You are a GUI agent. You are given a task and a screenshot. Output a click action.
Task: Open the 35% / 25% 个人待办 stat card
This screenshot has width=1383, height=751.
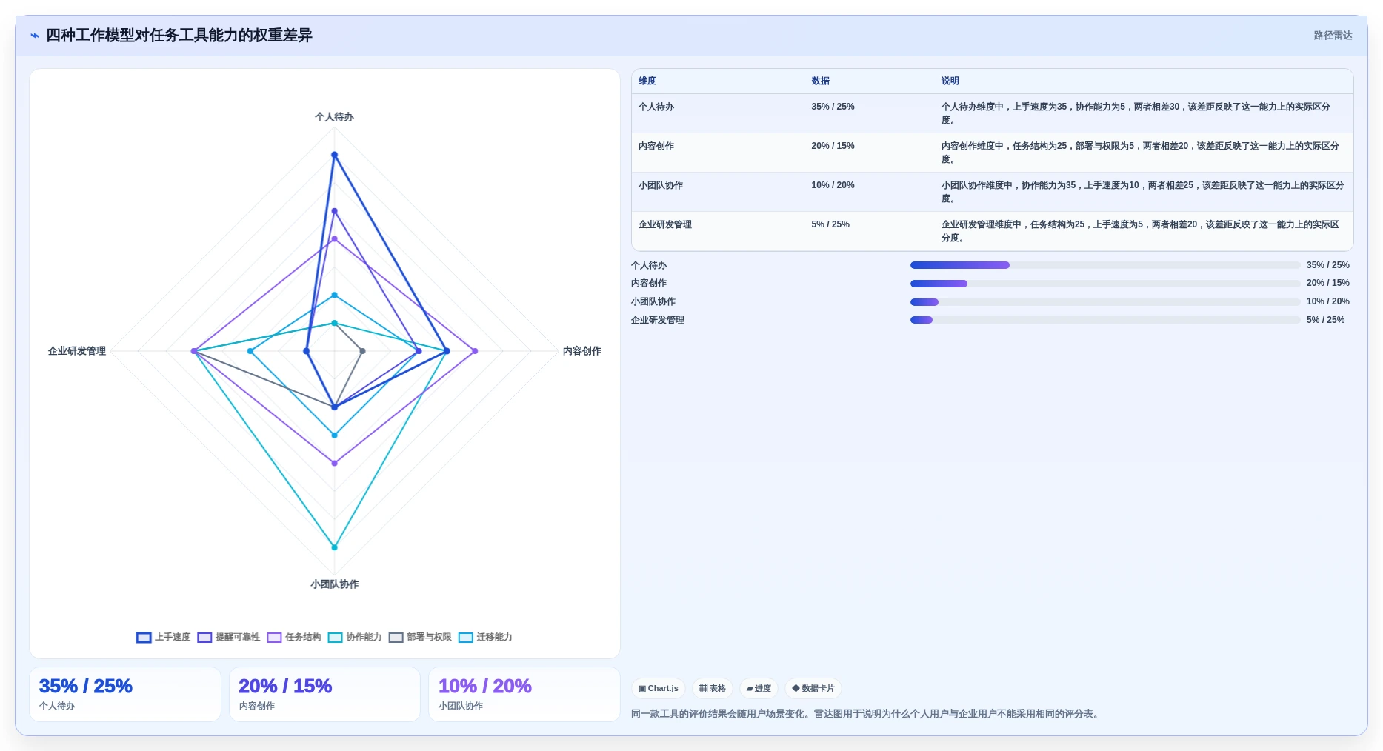[125, 695]
